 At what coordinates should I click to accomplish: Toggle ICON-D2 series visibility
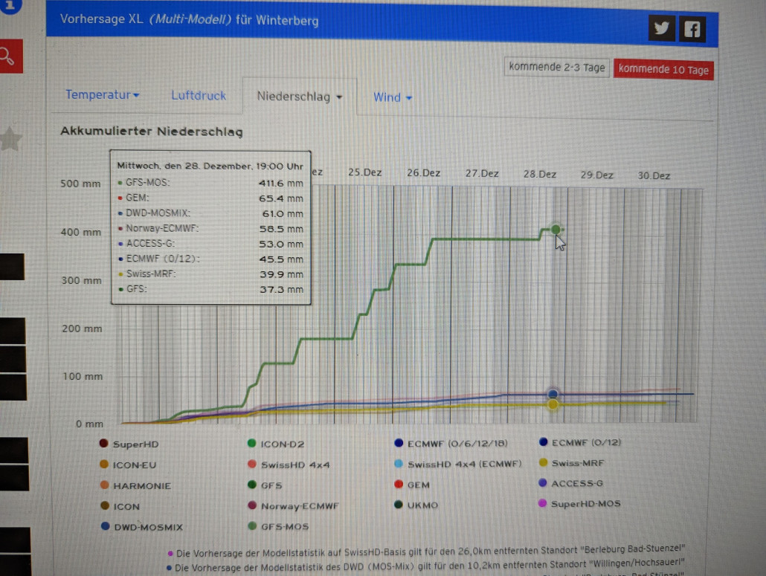pyautogui.click(x=281, y=444)
